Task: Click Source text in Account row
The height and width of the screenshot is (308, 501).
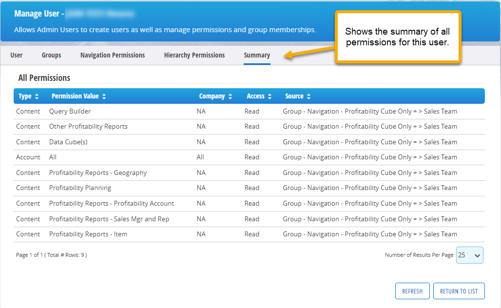Action: 370,157
